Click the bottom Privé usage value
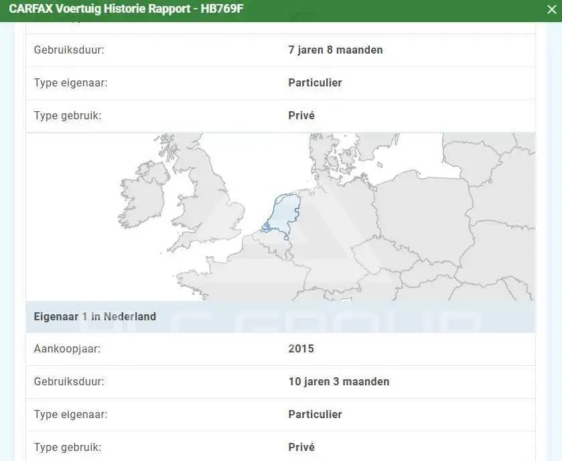This screenshot has height=461, width=562. click(x=301, y=447)
